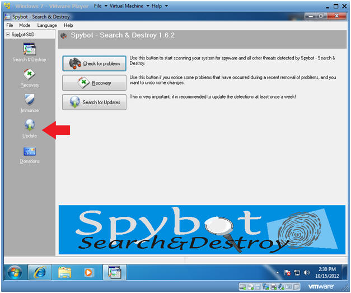Click the VMware display device icon

(x=289, y=286)
